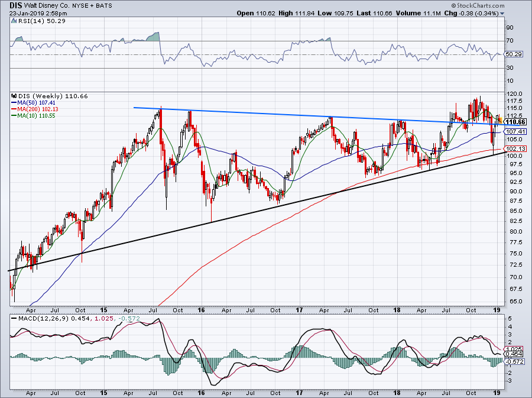Click the 23-Jan-2019 2:58pm timestamp
The height and width of the screenshot is (398, 532).
click(38, 14)
